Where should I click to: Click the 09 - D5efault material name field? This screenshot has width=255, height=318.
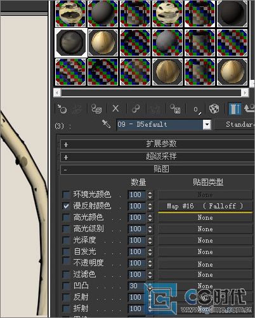pos(160,125)
